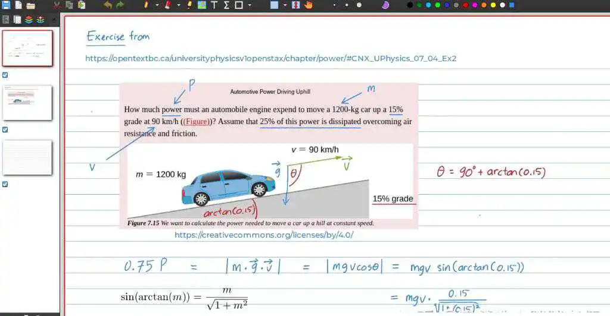610x316 pixels.
Task: Open the Pen tool options dropdown
Action: (x=157, y=5)
